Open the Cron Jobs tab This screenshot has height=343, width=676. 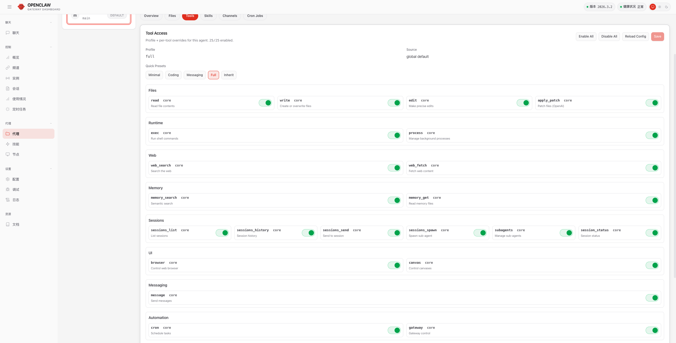point(255,16)
